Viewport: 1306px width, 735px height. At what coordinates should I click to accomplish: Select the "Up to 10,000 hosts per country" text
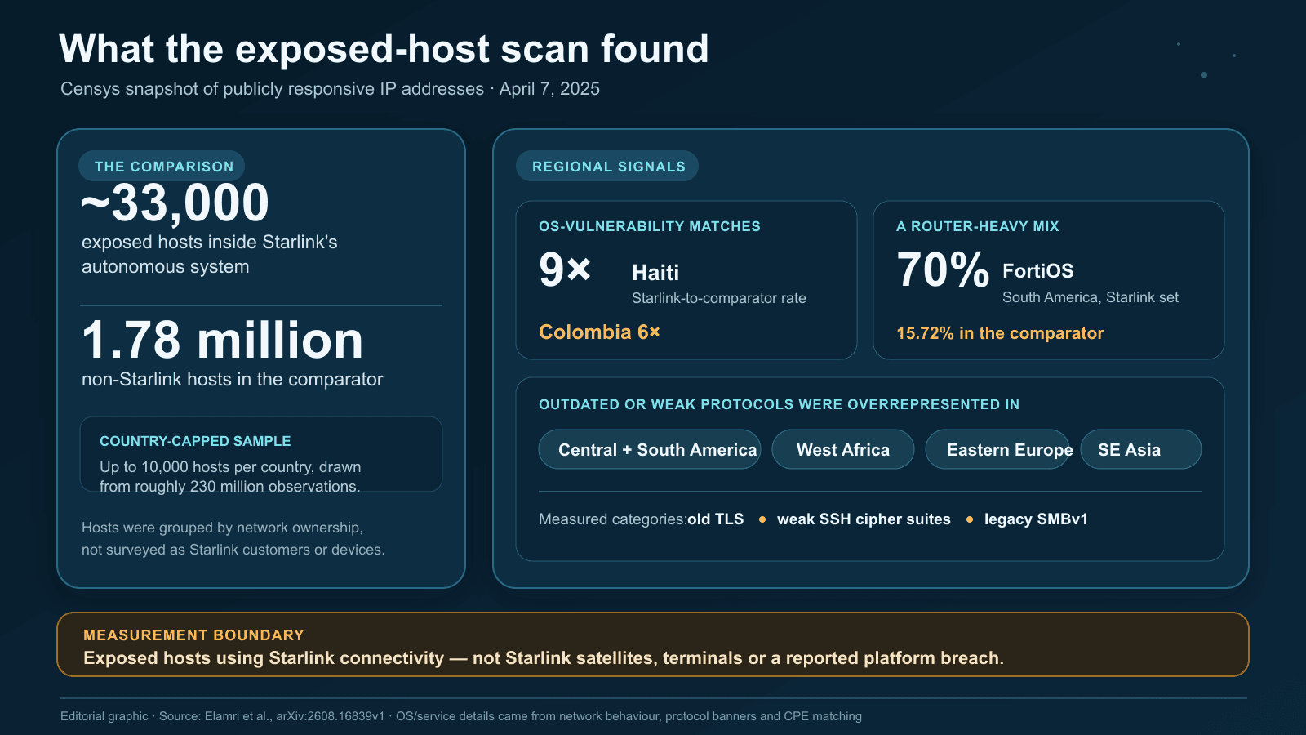(x=230, y=476)
